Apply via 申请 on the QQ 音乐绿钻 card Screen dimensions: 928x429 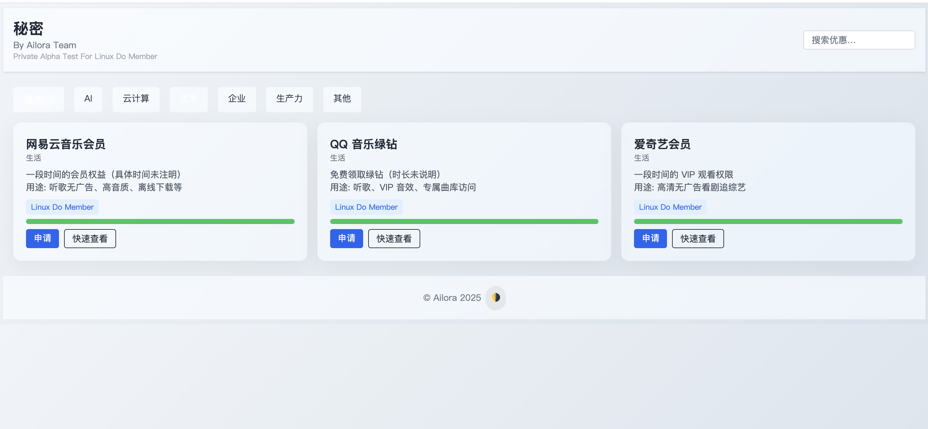tap(347, 238)
